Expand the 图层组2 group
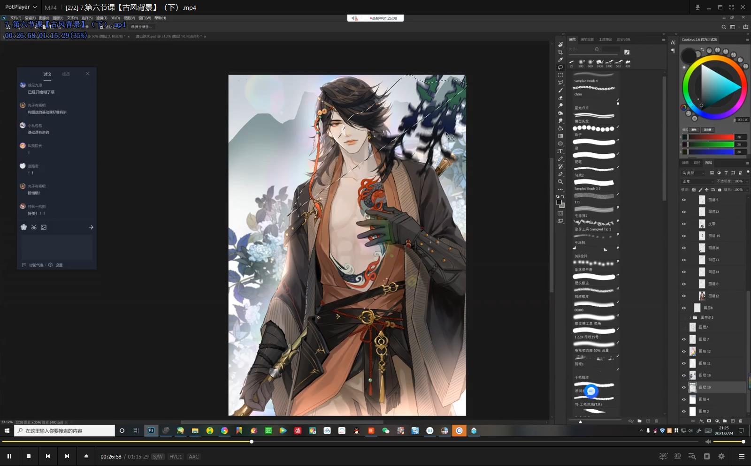751x466 pixels. point(690,317)
